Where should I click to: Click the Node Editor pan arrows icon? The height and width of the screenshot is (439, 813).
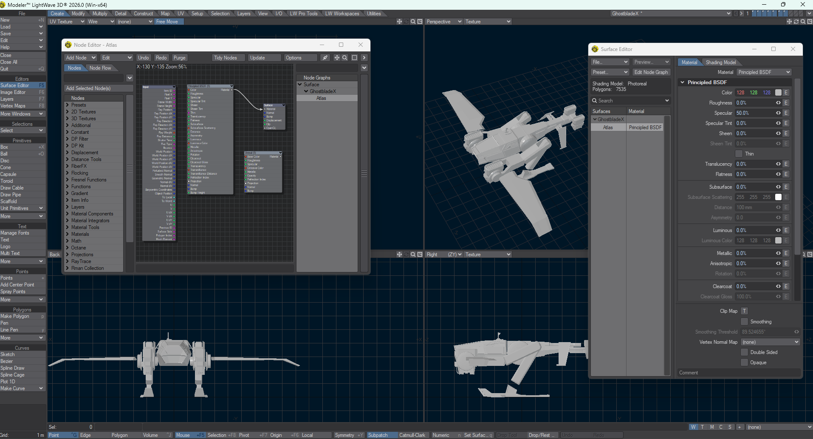[337, 58]
